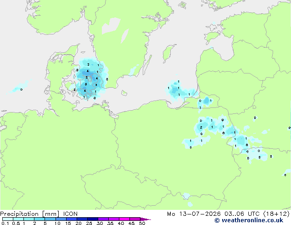Click the legend label '45'
The height and width of the screenshot is (225, 291).
tap(131, 223)
